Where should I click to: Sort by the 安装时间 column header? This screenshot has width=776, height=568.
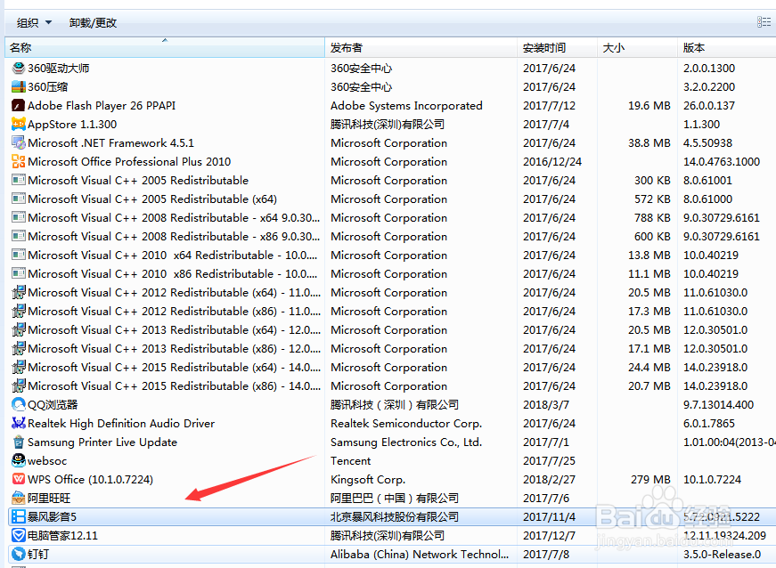pyautogui.click(x=557, y=47)
